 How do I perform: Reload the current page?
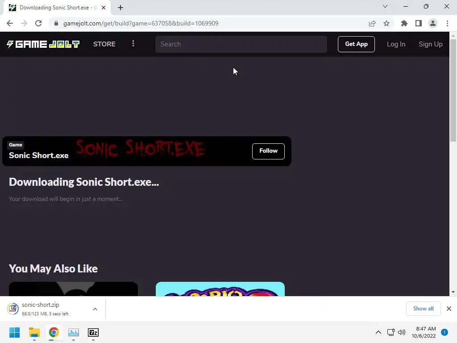(38, 23)
